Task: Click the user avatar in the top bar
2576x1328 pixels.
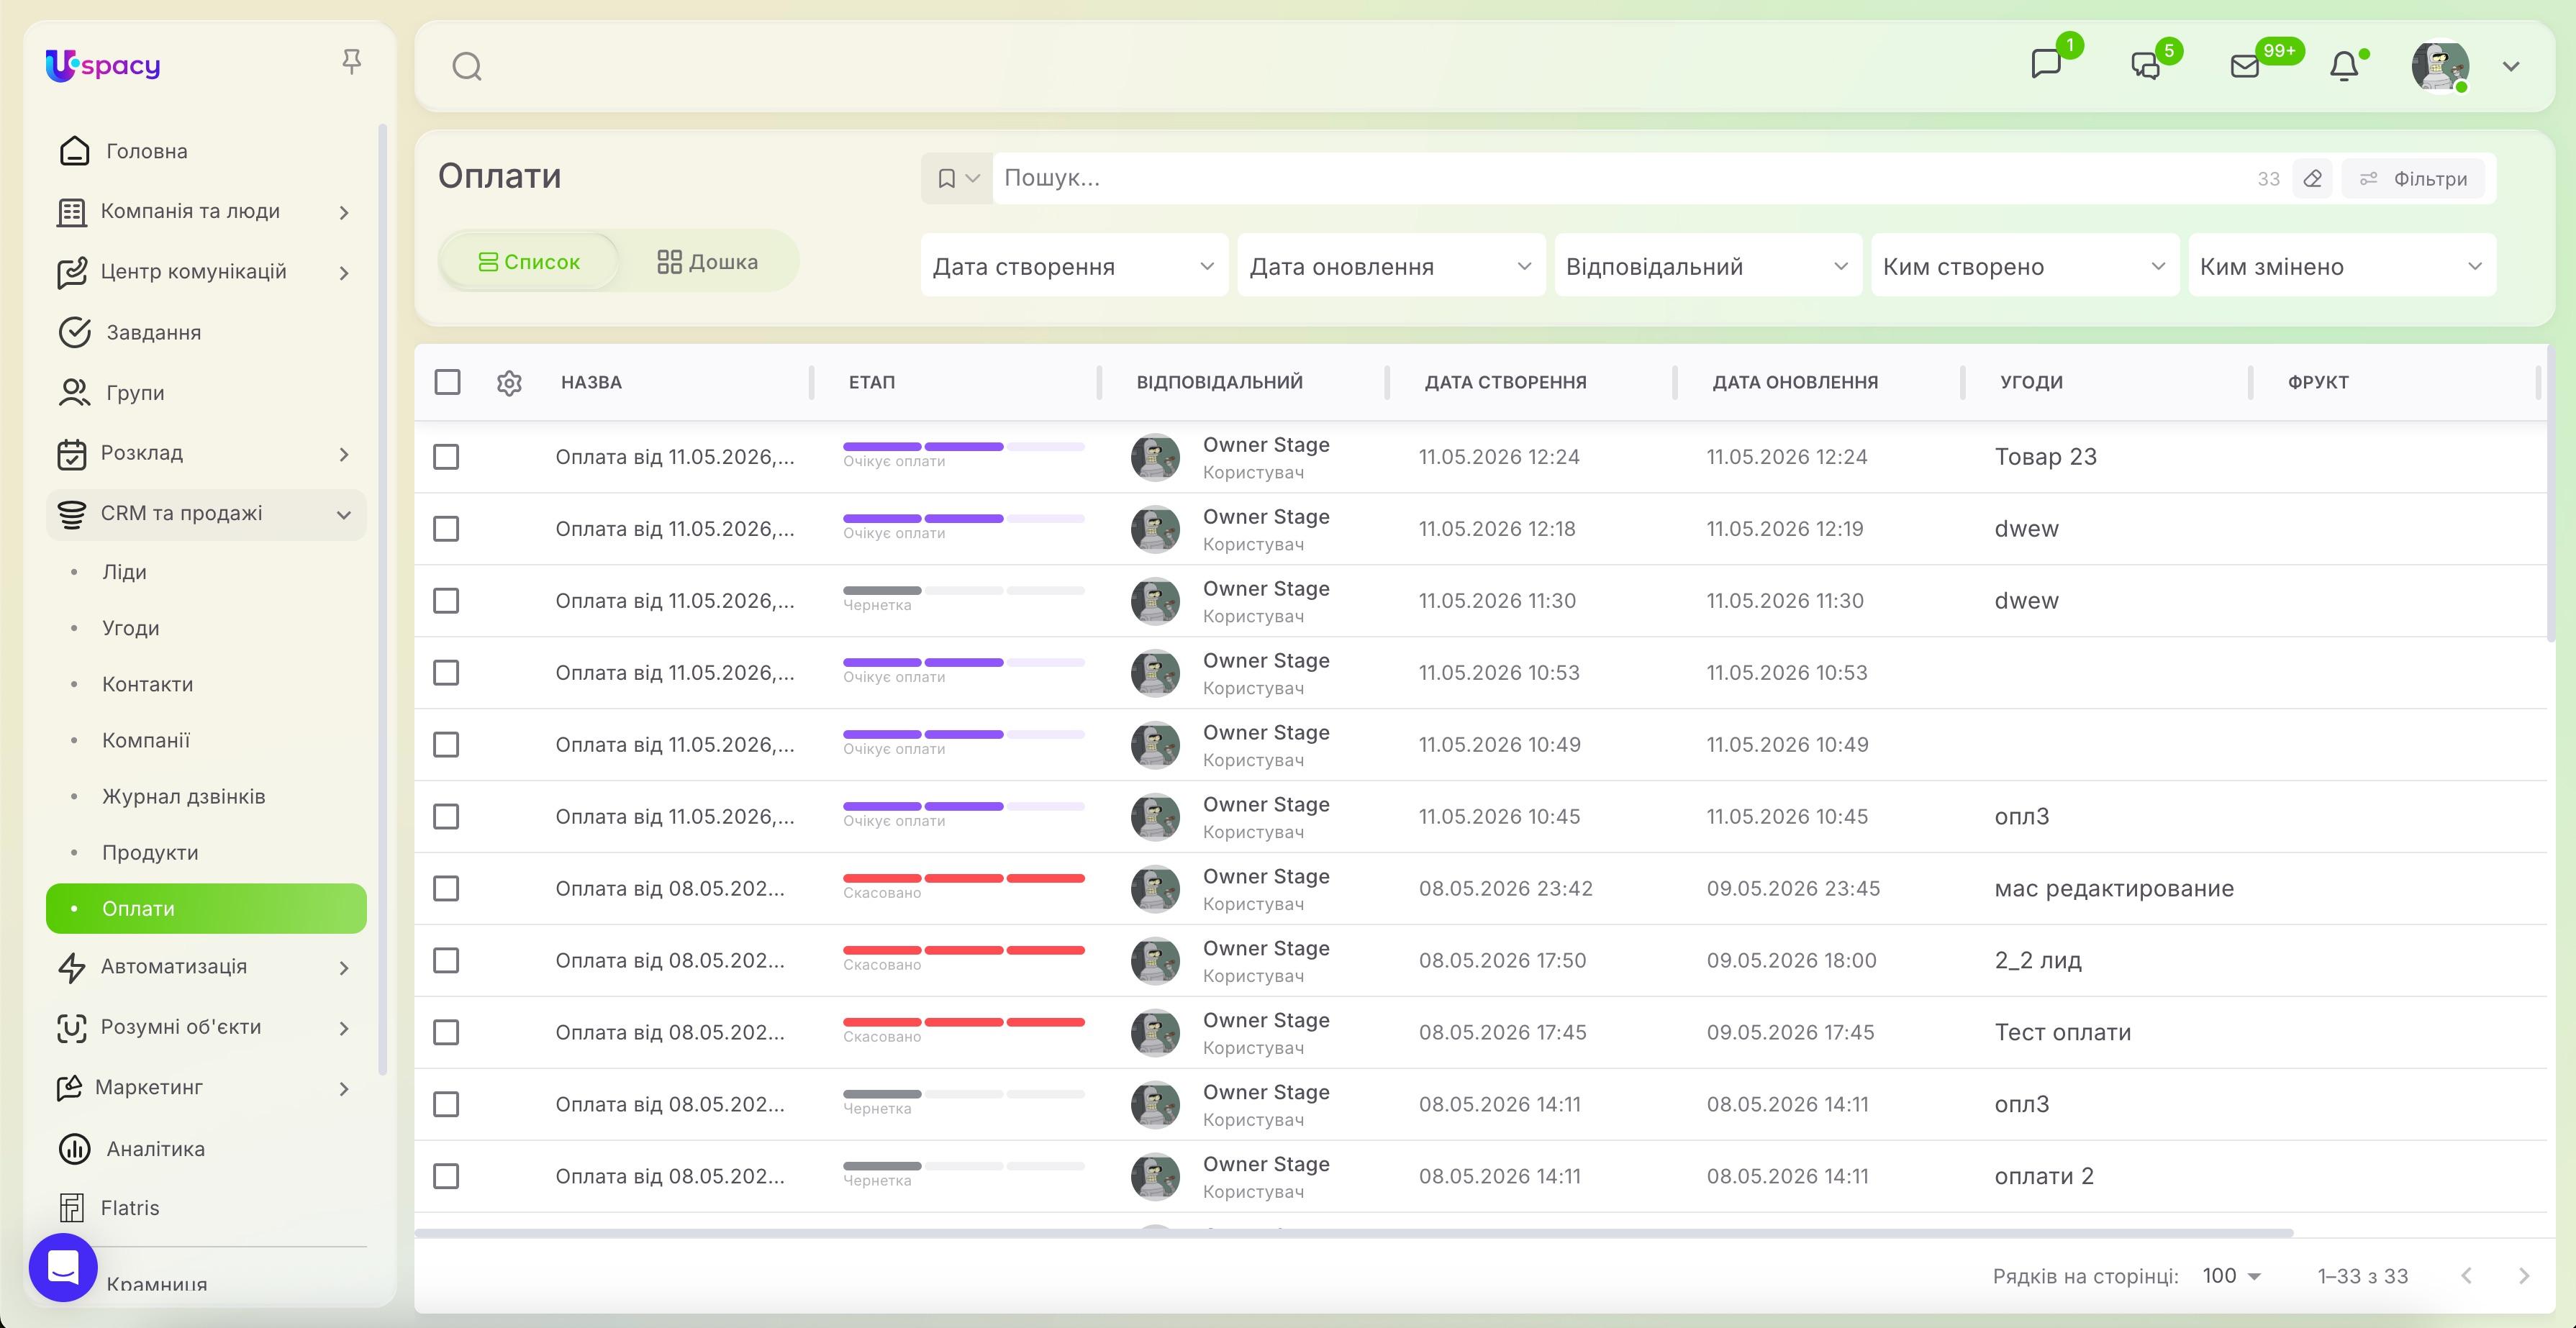Action: click(2440, 66)
